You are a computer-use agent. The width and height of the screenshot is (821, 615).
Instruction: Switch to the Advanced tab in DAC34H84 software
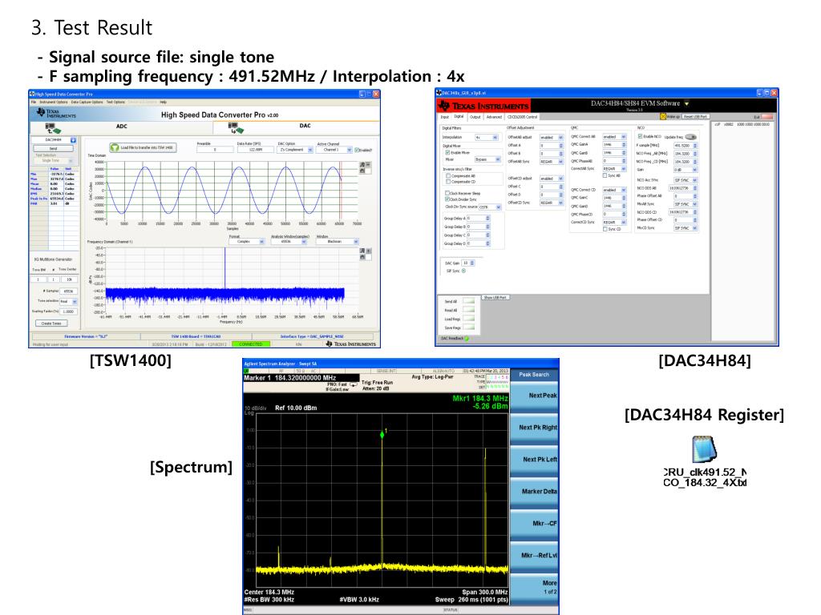click(494, 117)
